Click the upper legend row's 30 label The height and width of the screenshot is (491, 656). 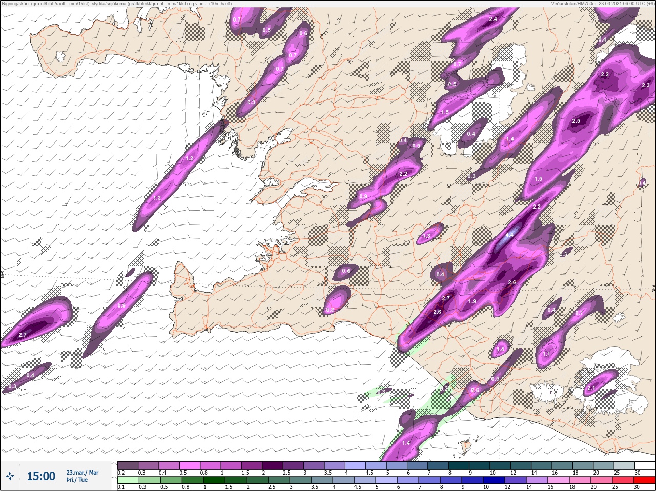638,472
